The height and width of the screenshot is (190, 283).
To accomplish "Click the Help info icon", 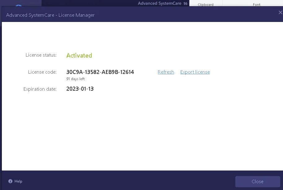I will pyautogui.click(x=10, y=181).
